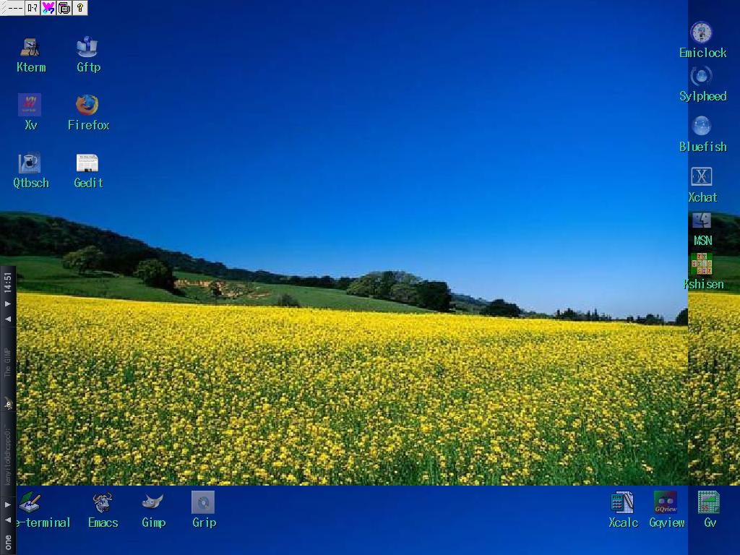
Task: Launch Firefox browser
Action: [87, 106]
